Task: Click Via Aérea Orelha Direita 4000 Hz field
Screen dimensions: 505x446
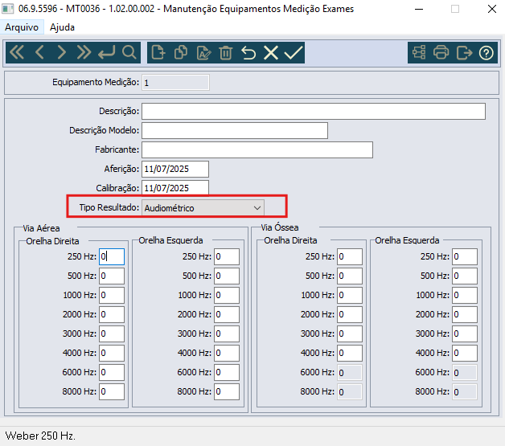Action: tap(112, 353)
